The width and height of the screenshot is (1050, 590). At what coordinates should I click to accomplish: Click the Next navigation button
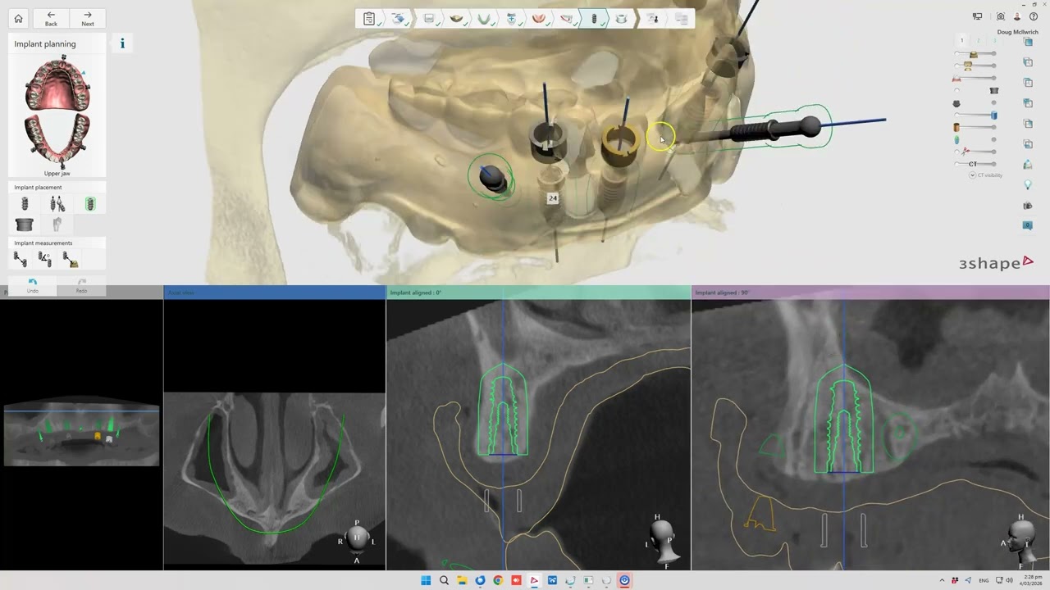click(x=88, y=18)
